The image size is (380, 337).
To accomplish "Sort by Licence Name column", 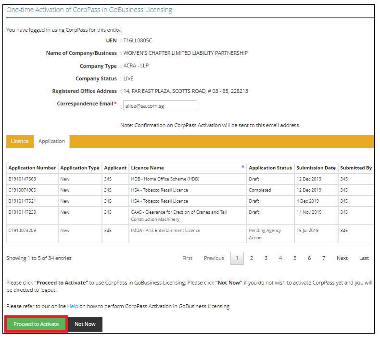I will click(x=188, y=168).
